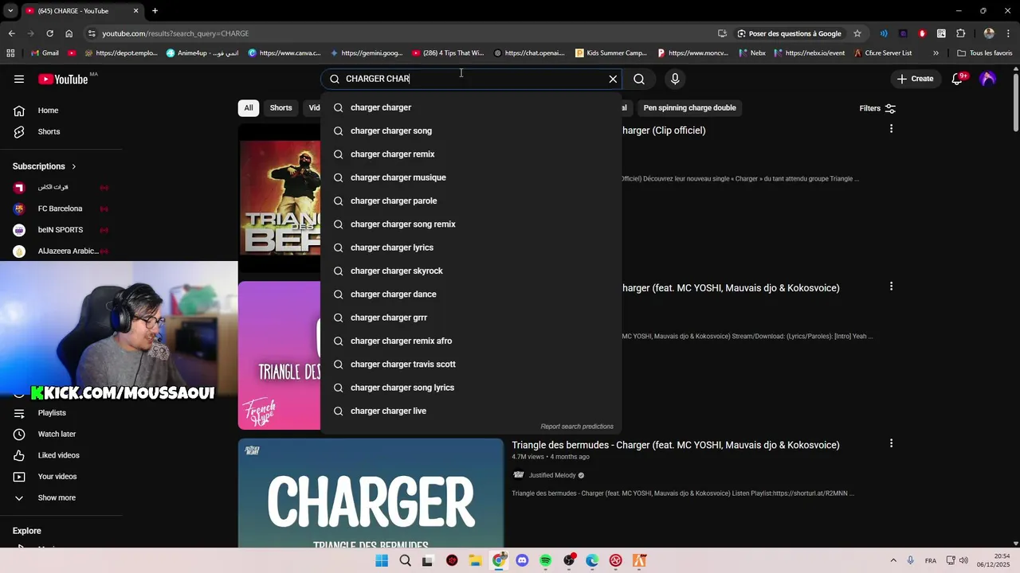Open options menu for the Clip officiel video
This screenshot has width=1020, height=573.
[891, 128]
